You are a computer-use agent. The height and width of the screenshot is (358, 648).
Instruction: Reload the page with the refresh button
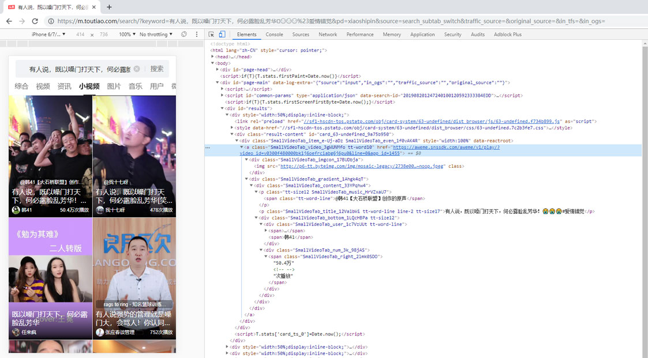(35, 21)
